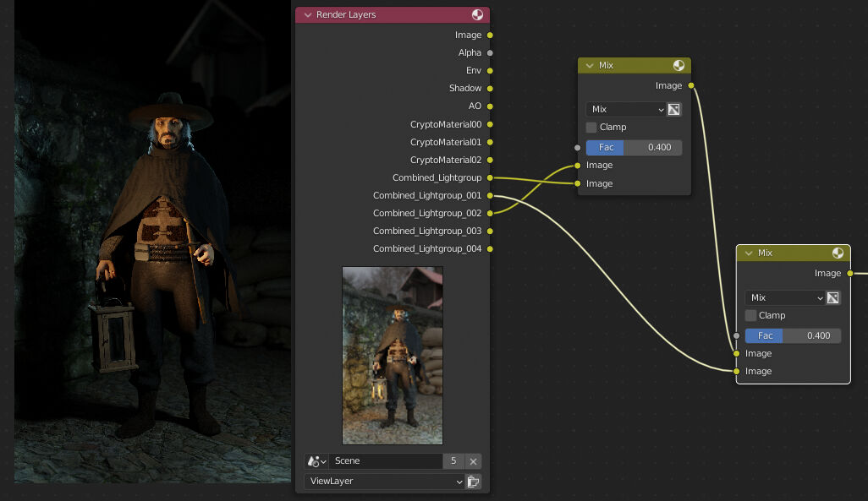Click the render active scene icon
868x501 pixels.
(x=473, y=482)
